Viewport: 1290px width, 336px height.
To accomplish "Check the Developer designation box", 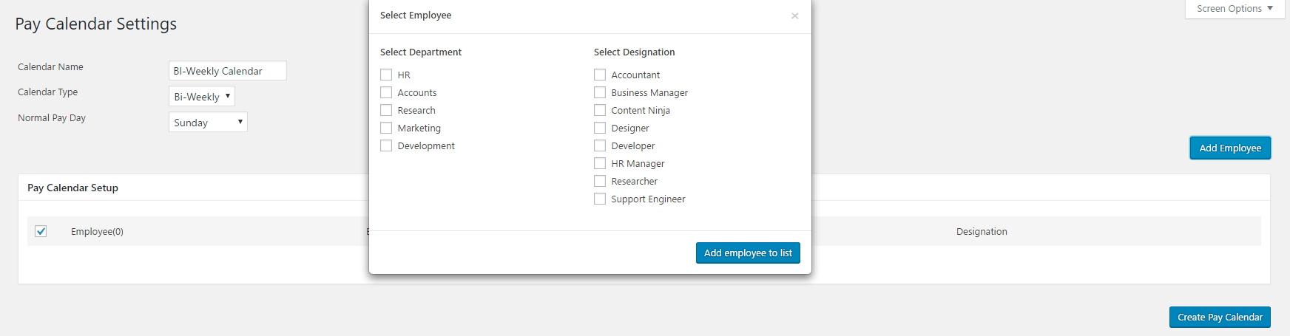I will (x=600, y=145).
